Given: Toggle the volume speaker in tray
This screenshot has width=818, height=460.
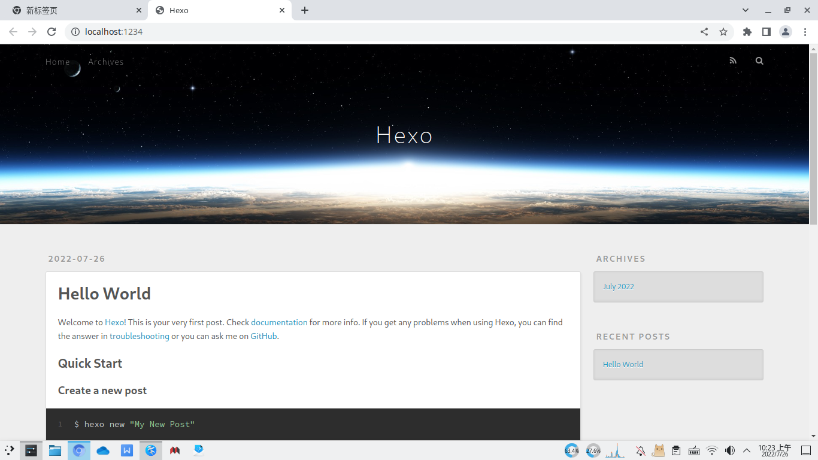Looking at the screenshot, I should (x=729, y=450).
